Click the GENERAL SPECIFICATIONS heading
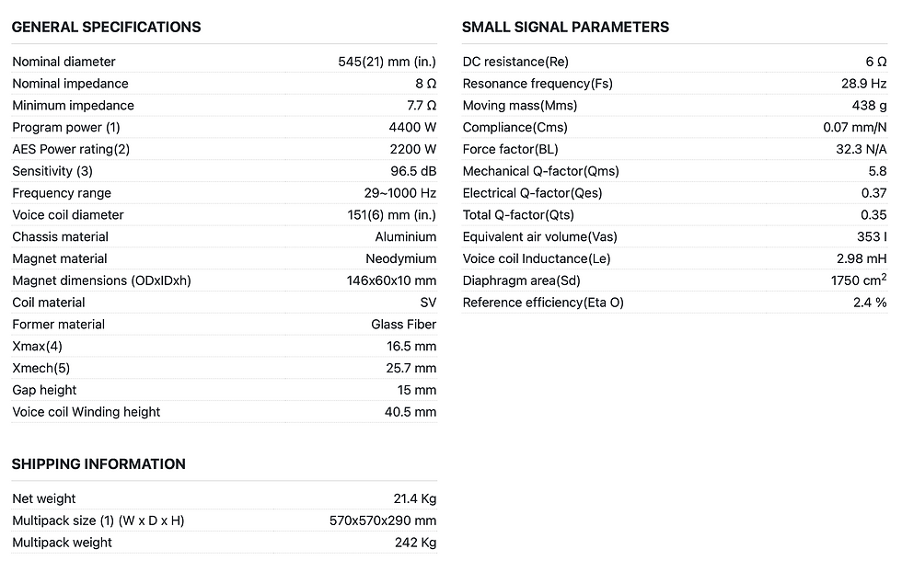 tap(106, 28)
